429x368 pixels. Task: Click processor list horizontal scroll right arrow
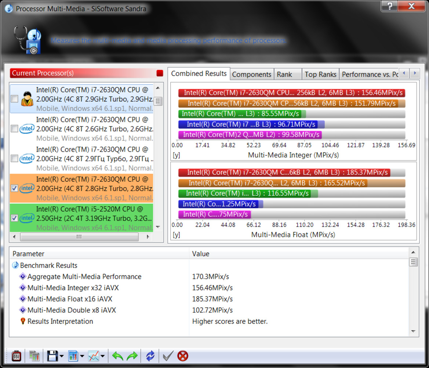(x=148, y=237)
